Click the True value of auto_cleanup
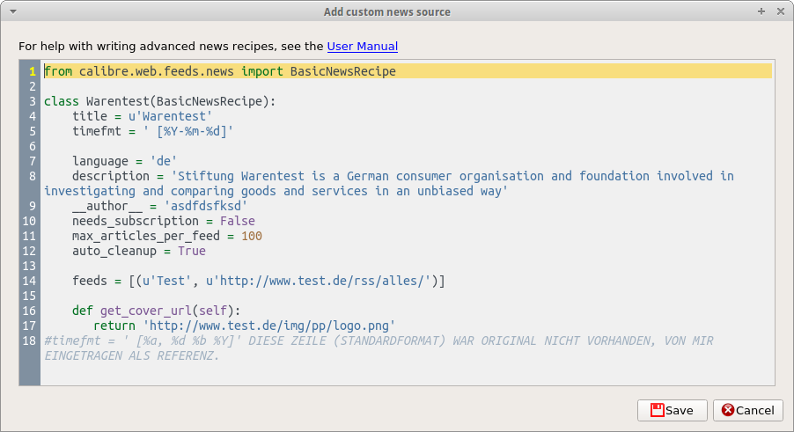The width and height of the screenshot is (794, 432). tap(191, 251)
